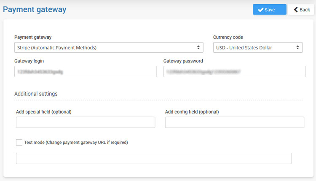
Task: Click the arrows on the USD select box
Action: (x=297, y=48)
